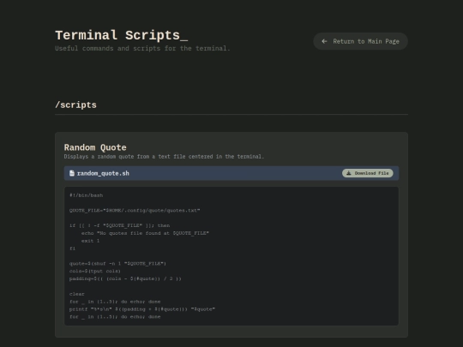
Task: Click the 'cols=$(tput cols)' code line
Action: [95, 271]
